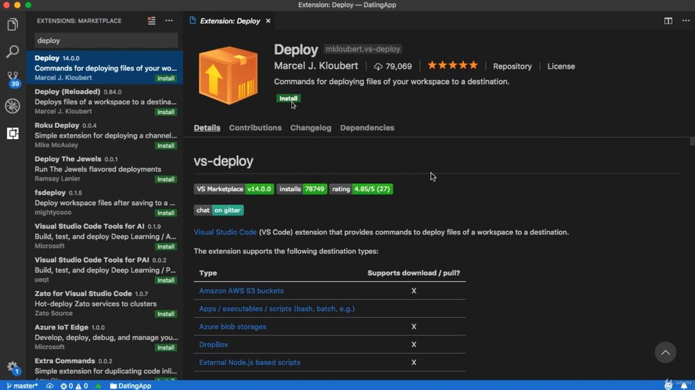This screenshot has height=390, width=695.
Task: Open errors and warnings in status bar
Action: (74, 386)
